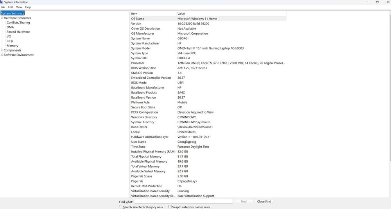This screenshot has width=391, height=209.
Task: Focus the Find what input field
Action: [183, 202]
